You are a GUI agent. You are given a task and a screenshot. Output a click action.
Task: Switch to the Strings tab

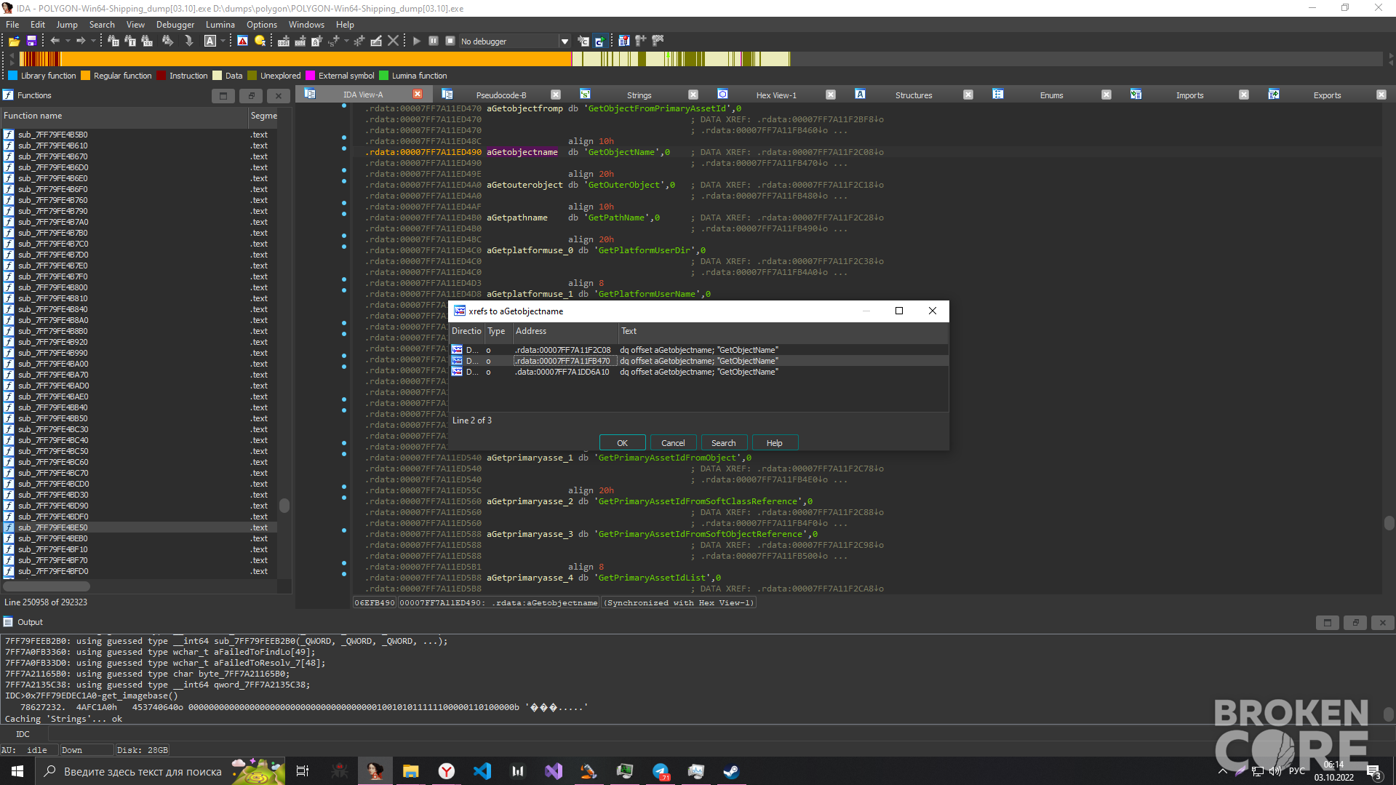coord(639,95)
